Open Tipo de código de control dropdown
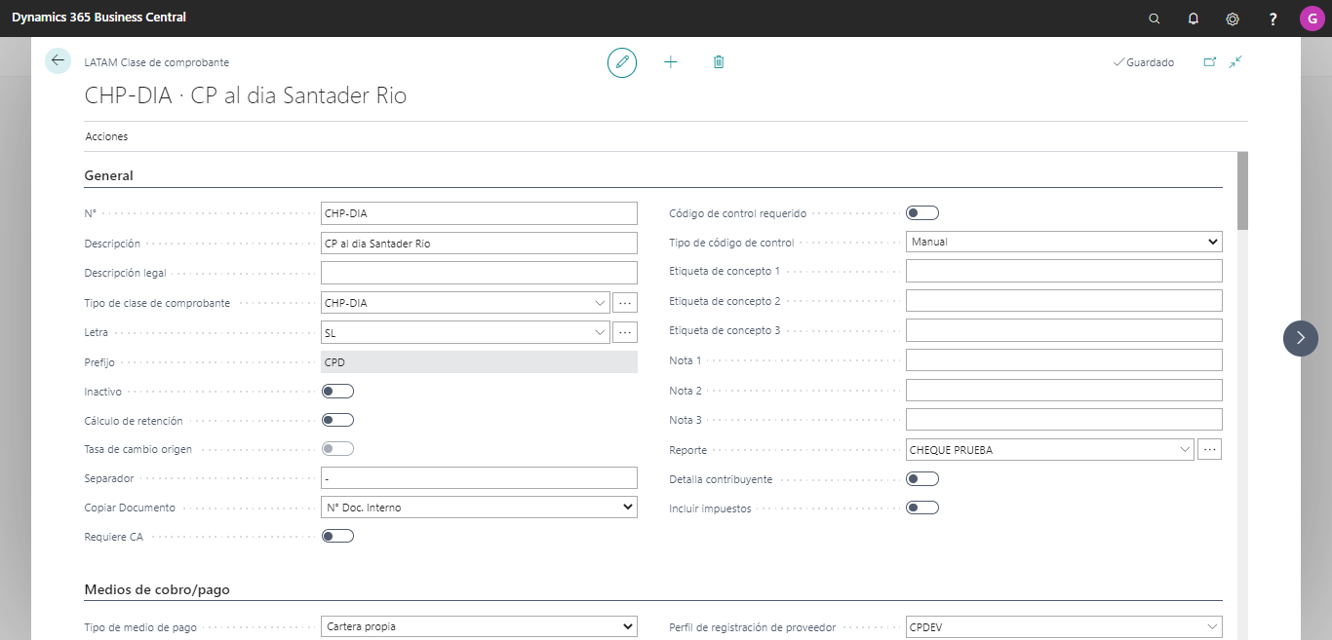The image size is (1332, 640). pos(1064,242)
